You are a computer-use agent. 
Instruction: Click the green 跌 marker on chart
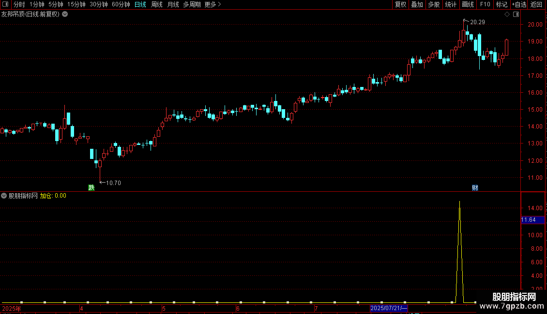pyautogui.click(x=91, y=187)
